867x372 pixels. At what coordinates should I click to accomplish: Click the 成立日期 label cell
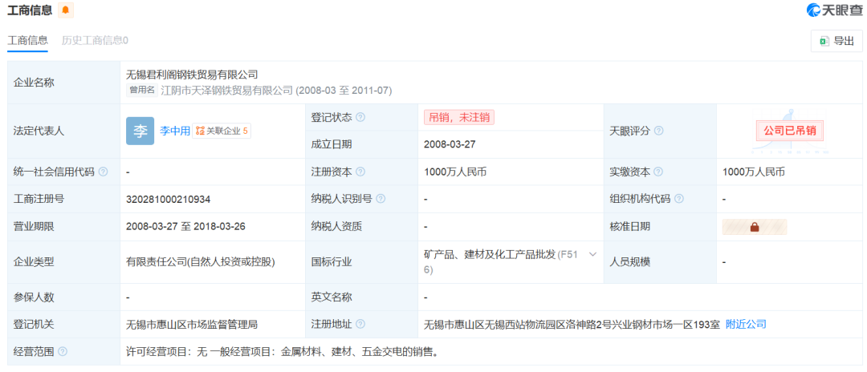361,144
